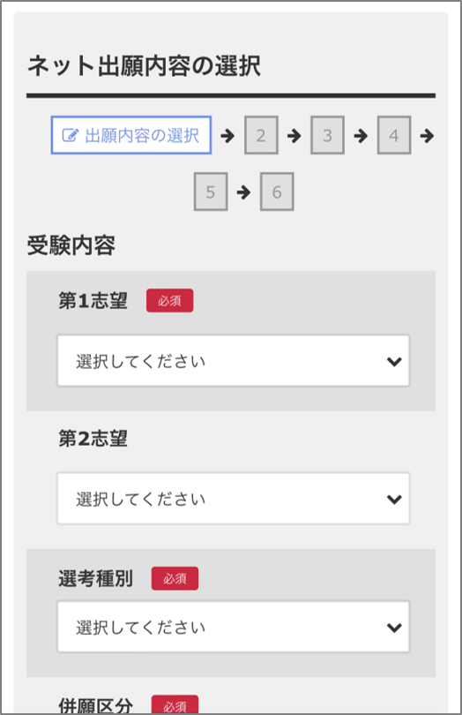
Task: Select the 出願内容の選択 step label
Action: [142, 135]
